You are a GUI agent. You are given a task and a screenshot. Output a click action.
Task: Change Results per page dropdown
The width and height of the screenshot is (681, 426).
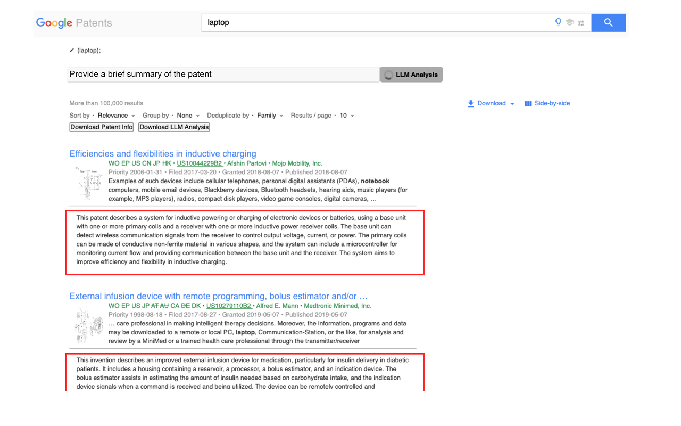point(347,116)
